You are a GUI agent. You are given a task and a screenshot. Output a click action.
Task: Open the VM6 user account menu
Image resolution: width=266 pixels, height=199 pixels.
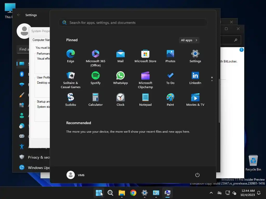pos(76,175)
